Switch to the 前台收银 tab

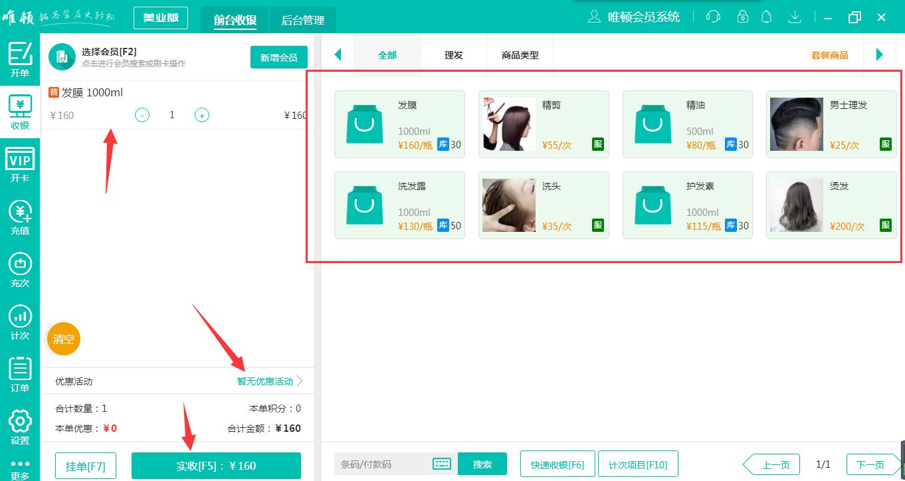(235, 20)
